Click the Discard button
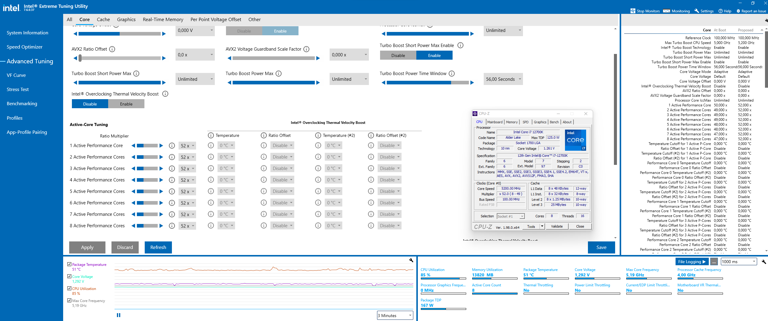 125,247
